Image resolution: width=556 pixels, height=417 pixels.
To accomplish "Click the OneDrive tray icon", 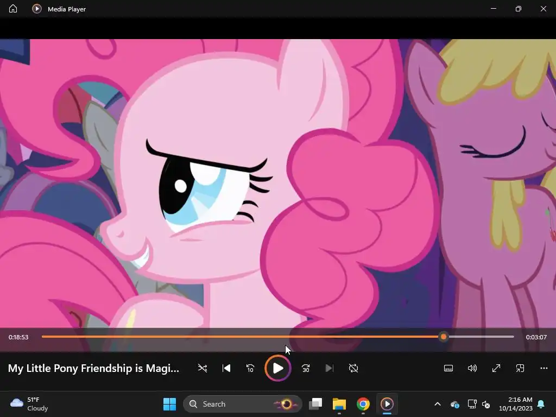I will 454,404.
